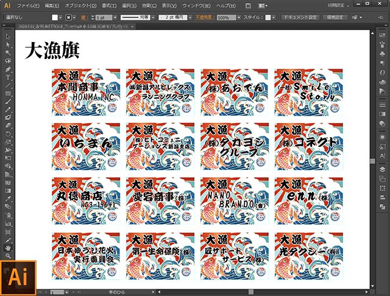Click the スタイル style swatch

[x=268, y=18]
